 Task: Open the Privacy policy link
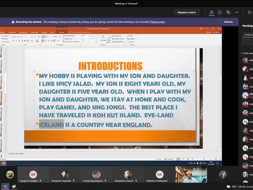(158, 22)
